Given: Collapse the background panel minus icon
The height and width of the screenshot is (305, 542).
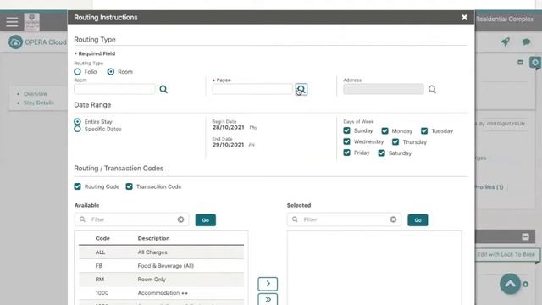Looking at the screenshot, I should coord(525,237).
